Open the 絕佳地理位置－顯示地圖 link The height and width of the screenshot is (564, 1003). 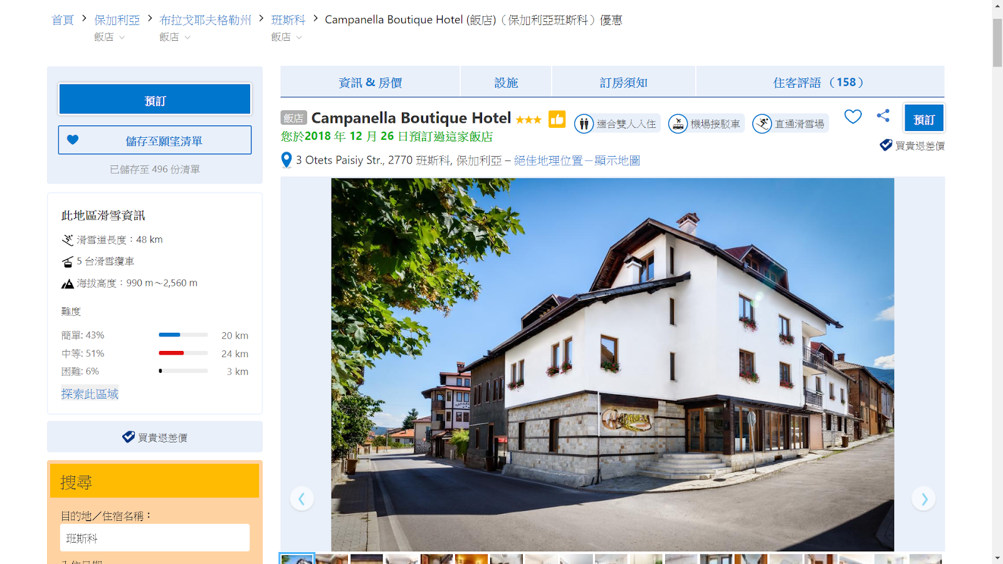click(577, 160)
